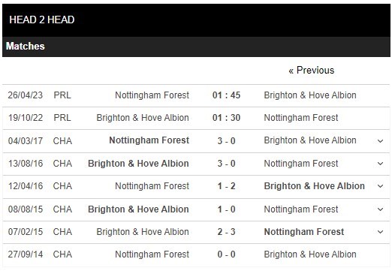Click bold Nottingham Forest in 04/03/17 row
The height and width of the screenshot is (274, 392).
click(x=149, y=140)
